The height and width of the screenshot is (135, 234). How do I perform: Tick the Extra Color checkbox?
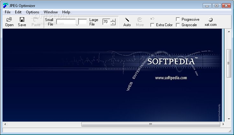tap(152, 25)
